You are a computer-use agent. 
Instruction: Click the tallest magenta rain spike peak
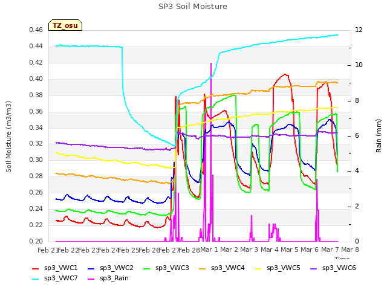click(211, 63)
